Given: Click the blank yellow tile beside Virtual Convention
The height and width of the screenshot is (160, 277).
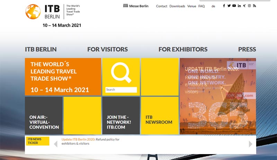Looking at the screenshot, I should [82, 115].
